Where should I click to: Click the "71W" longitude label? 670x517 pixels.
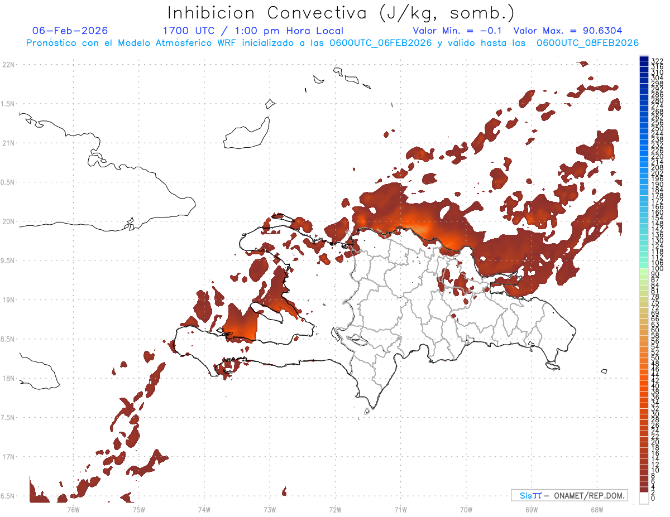tap(400, 509)
